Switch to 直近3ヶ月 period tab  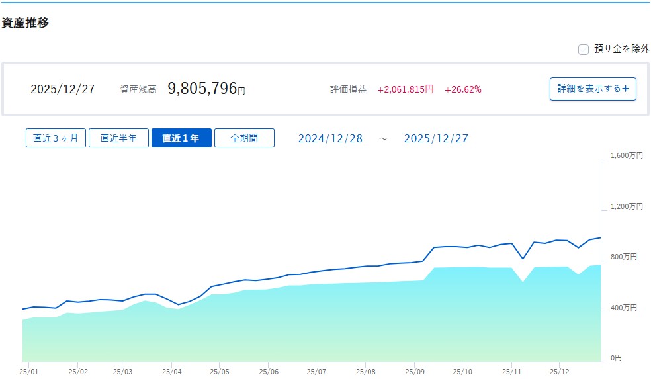56,138
